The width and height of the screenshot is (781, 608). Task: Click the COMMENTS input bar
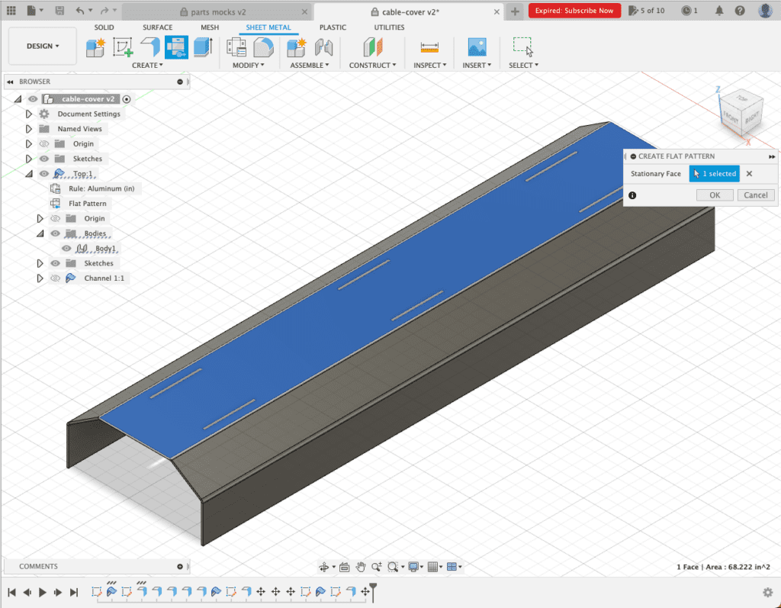pos(92,566)
